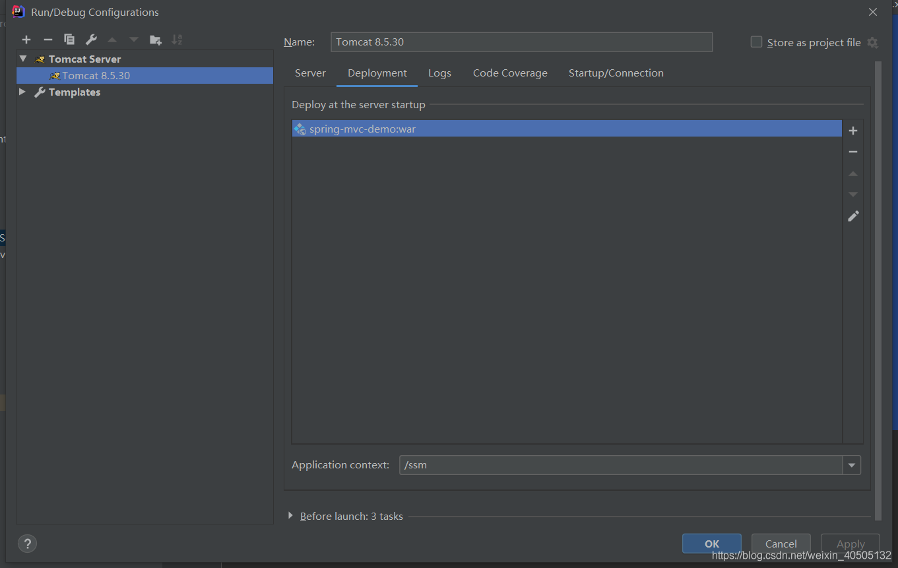Sort configurations alphabetically
This screenshot has width=898, height=568.
click(x=177, y=40)
